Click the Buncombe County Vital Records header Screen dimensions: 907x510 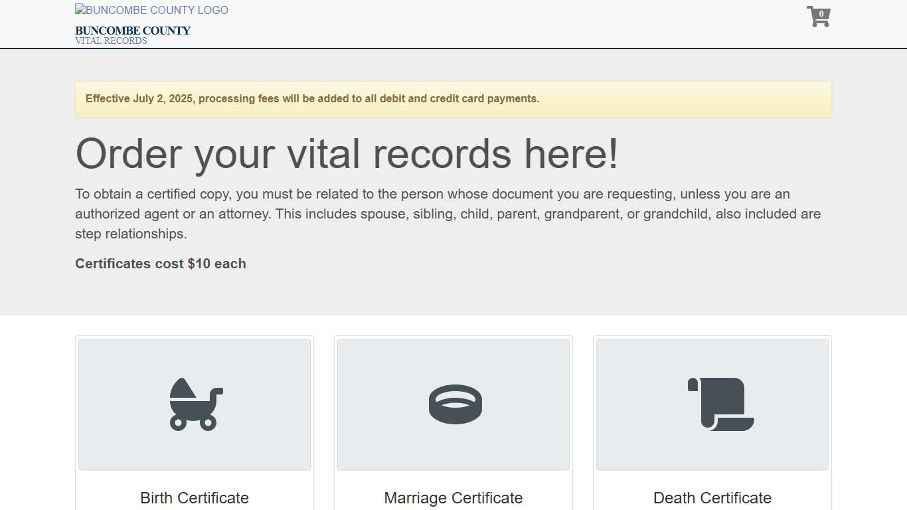[x=132, y=35]
